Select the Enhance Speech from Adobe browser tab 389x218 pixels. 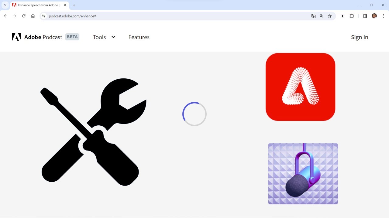(39, 5)
